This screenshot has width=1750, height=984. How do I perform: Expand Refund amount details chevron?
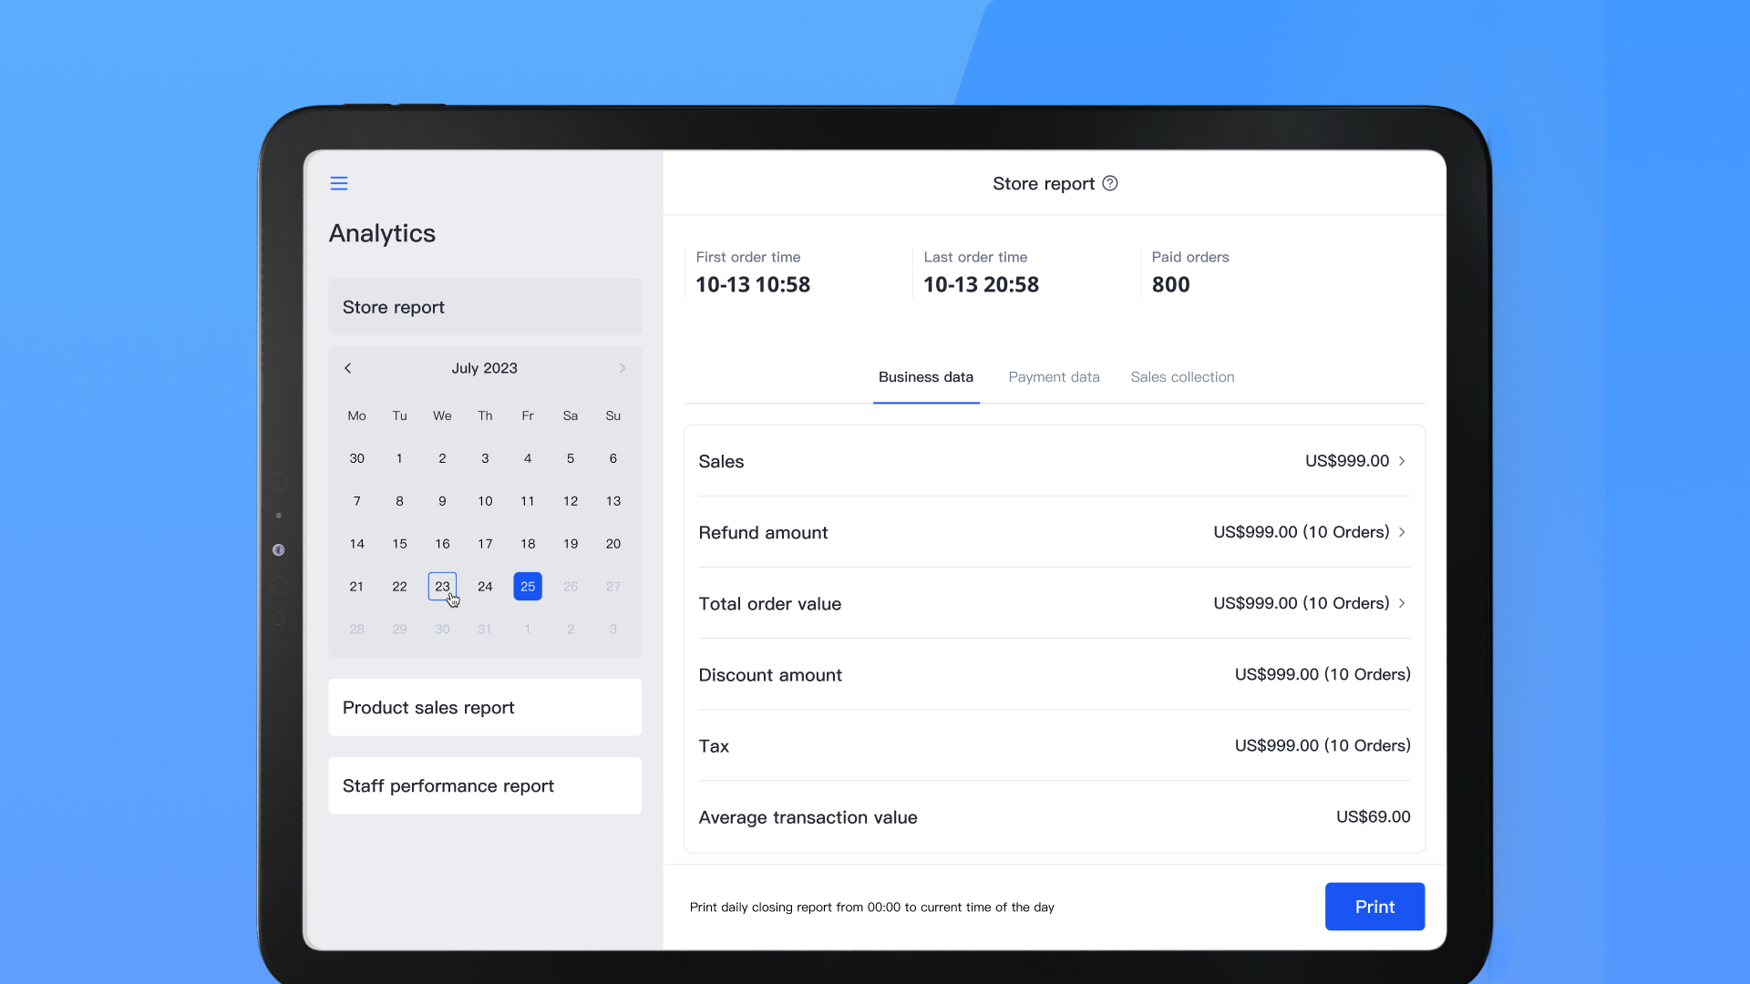click(1402, 532)
